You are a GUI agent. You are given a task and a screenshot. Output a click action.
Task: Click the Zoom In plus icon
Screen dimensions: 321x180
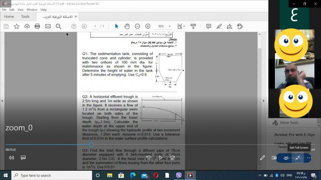[148, 26]
